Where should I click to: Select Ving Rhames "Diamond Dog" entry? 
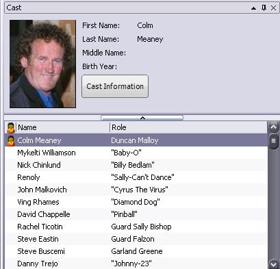pyautogui.click(x=136, y=202)
